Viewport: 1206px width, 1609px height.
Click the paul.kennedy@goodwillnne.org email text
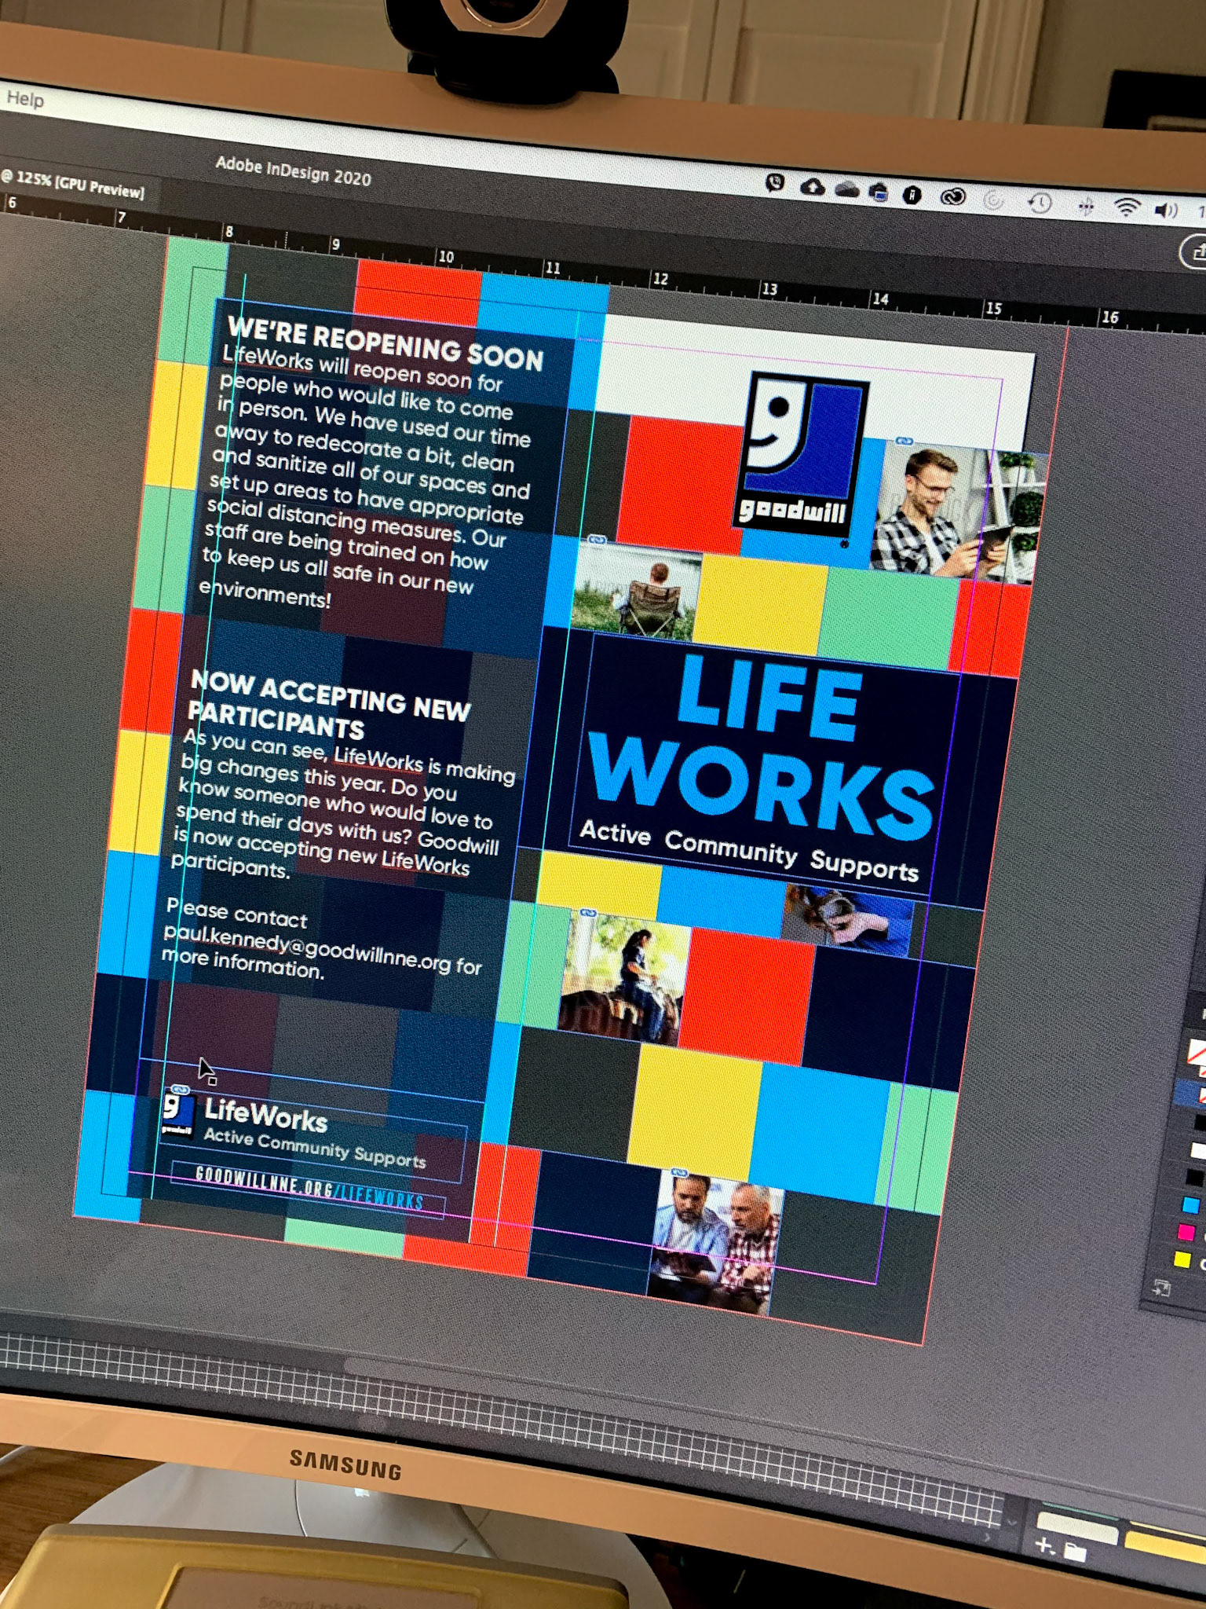306,949
